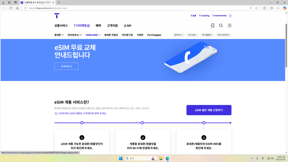Open the workspaces icon in title bar

tap(9, 3)
